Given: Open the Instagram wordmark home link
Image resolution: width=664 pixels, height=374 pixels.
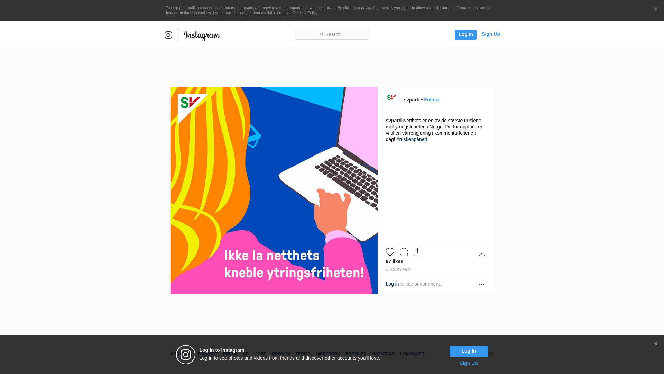Looking at the screenshot, I should click(202, 36).
